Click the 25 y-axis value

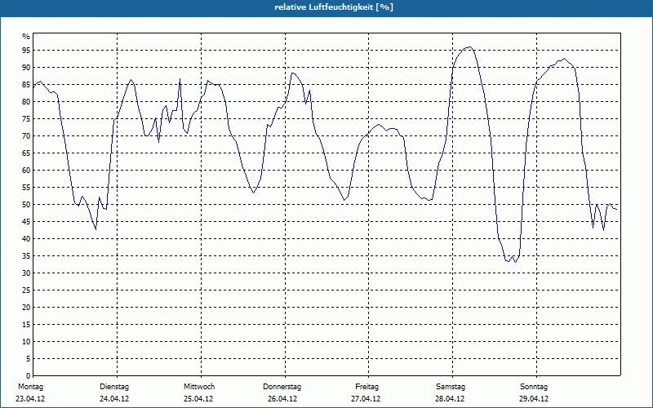coord(26,290)
